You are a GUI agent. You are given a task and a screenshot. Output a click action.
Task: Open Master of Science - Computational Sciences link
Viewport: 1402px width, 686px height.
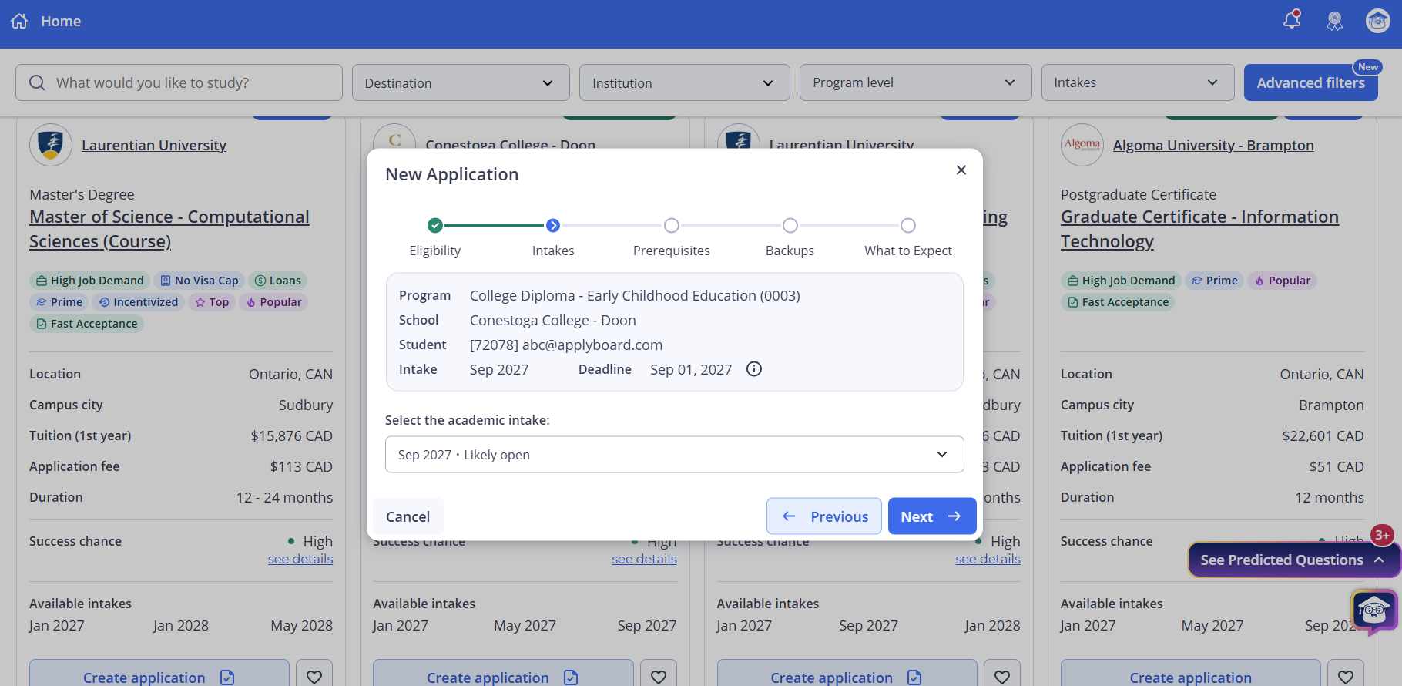[169, 229]
